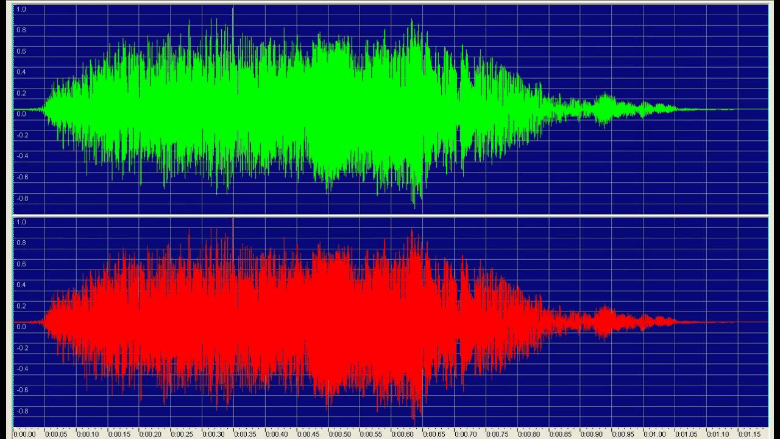The height and width of the screenshot is (439, 780).
Task: Select 0:00.90 on the time ruler
Action: tap(592, 434)
